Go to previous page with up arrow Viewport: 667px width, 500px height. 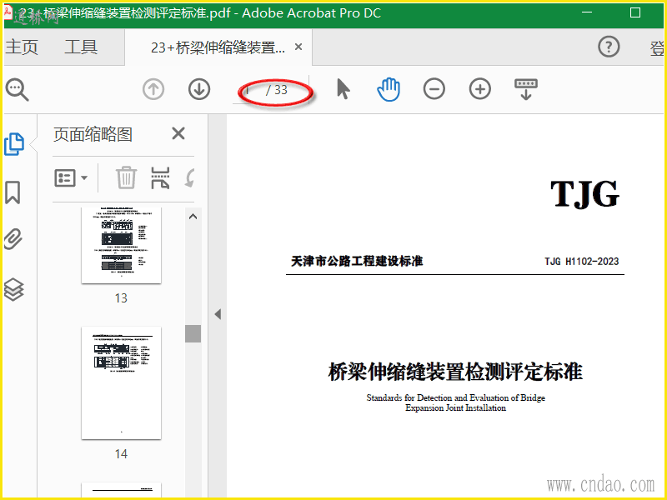[153, 89]
